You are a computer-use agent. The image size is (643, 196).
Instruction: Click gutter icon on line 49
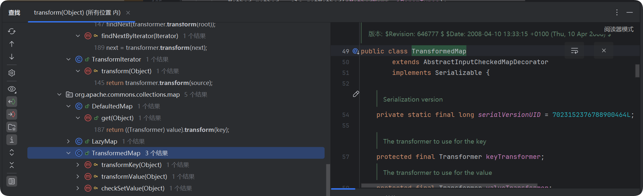[x=356, y=51]
